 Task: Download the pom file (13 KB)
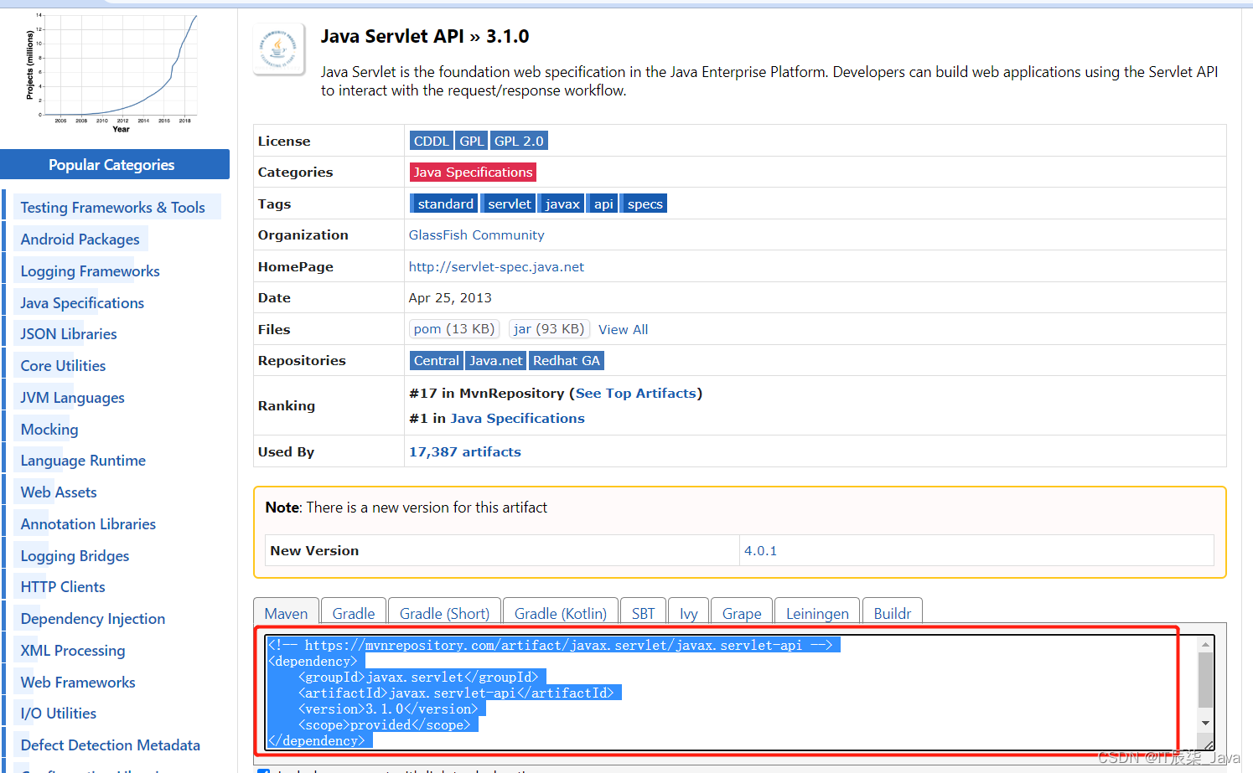[453, 328]
